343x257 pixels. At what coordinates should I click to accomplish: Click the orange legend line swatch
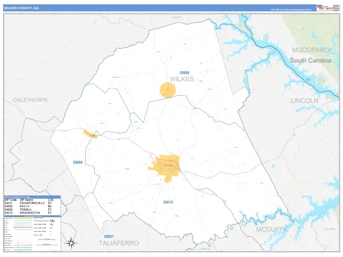[23, 218]
